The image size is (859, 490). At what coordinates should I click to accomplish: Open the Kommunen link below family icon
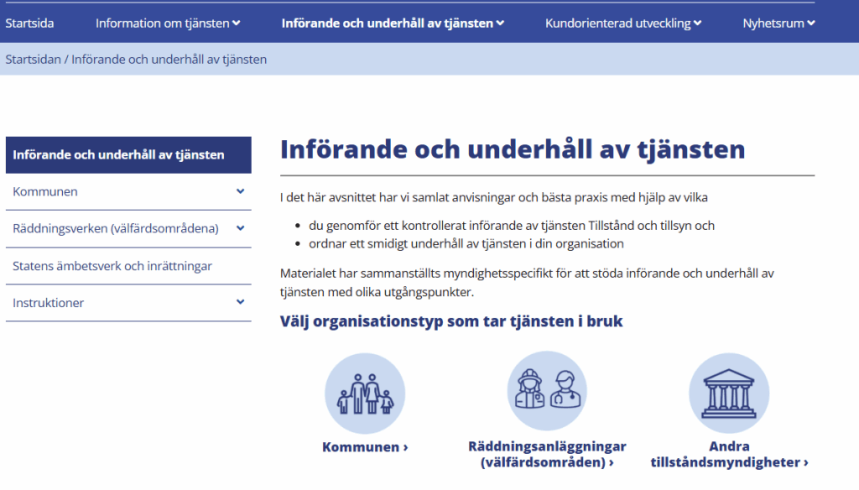[x=365, y=447]
